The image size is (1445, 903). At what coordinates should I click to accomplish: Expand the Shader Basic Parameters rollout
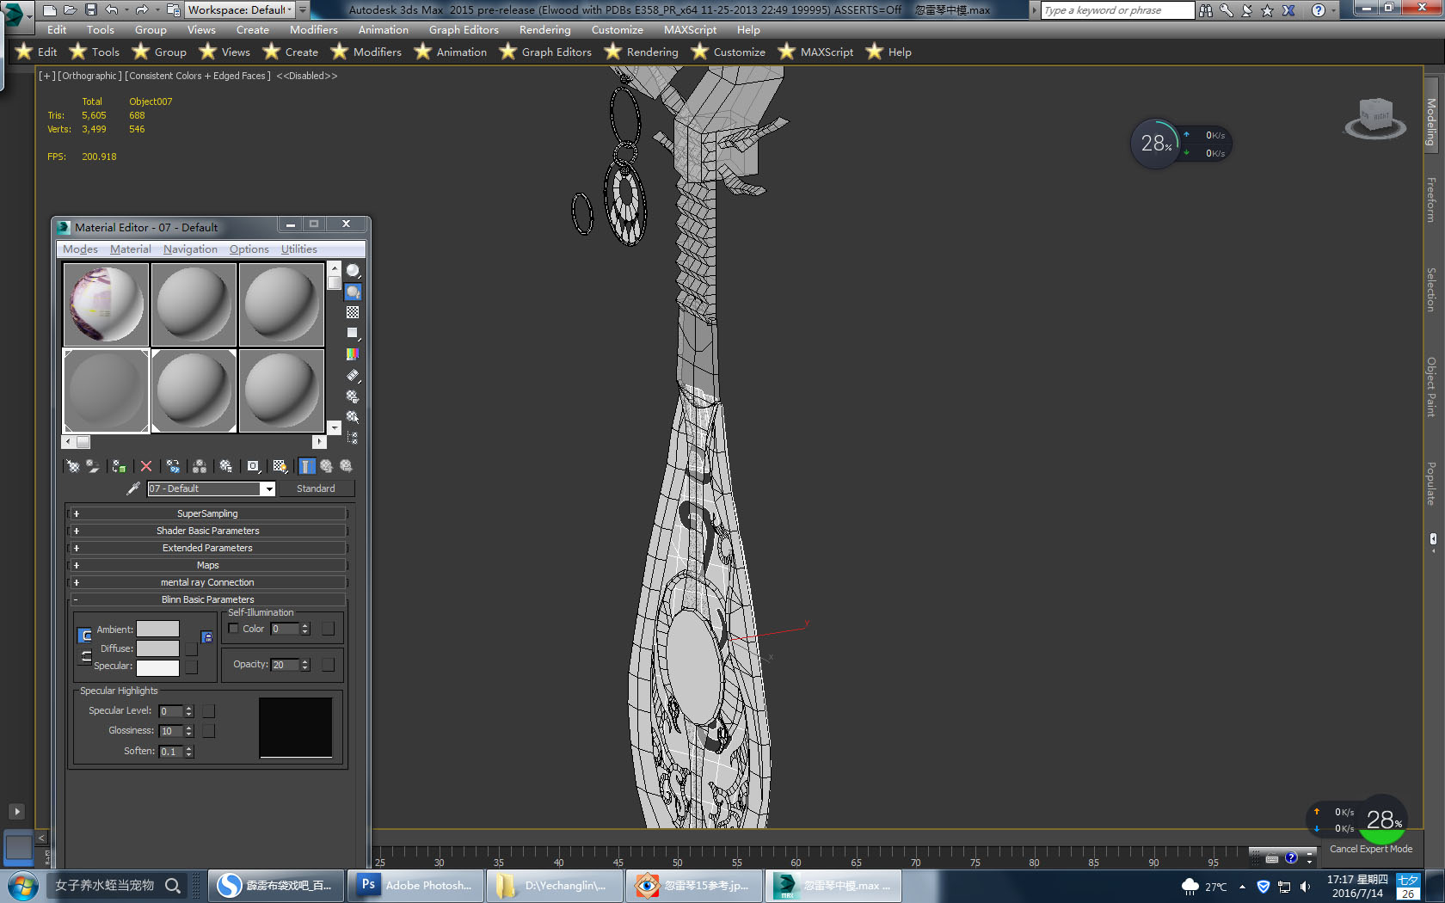pos(207,531)
